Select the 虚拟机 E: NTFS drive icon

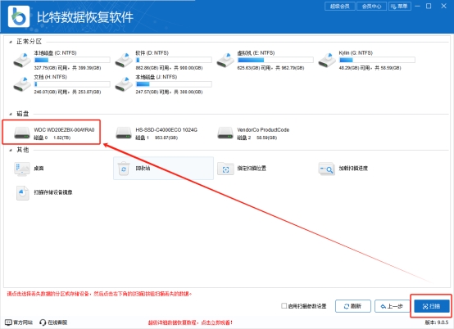225,60
